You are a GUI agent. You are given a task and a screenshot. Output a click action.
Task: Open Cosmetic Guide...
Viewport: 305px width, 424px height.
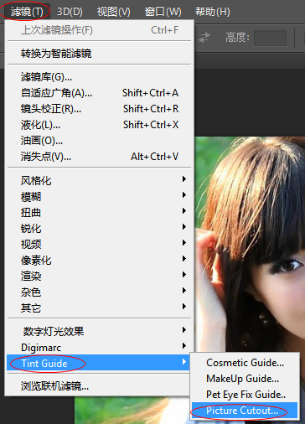pyautogui.click(x=245, y=363)
